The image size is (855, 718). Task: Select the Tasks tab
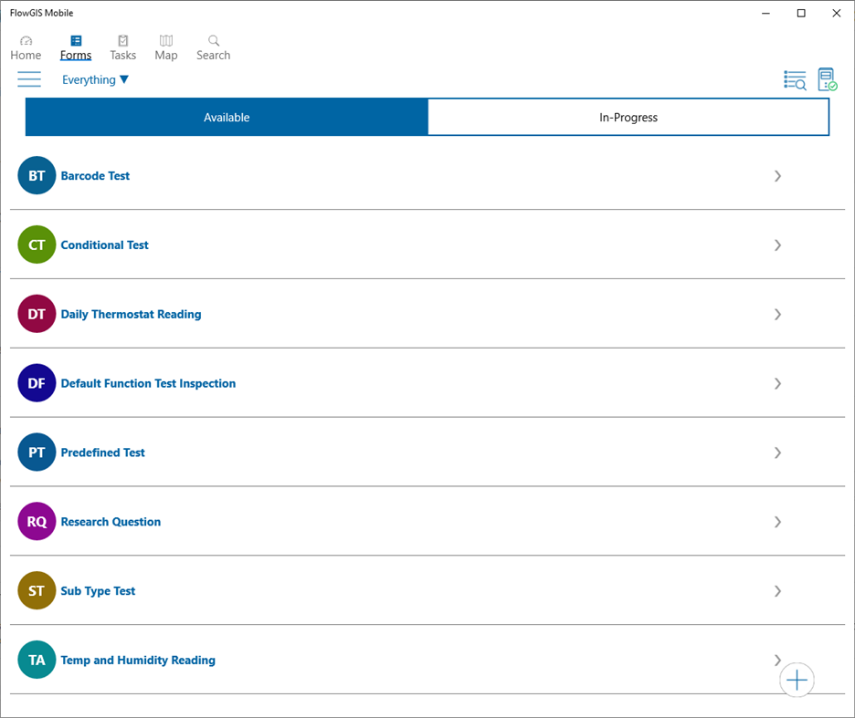[x=122, y=47]
